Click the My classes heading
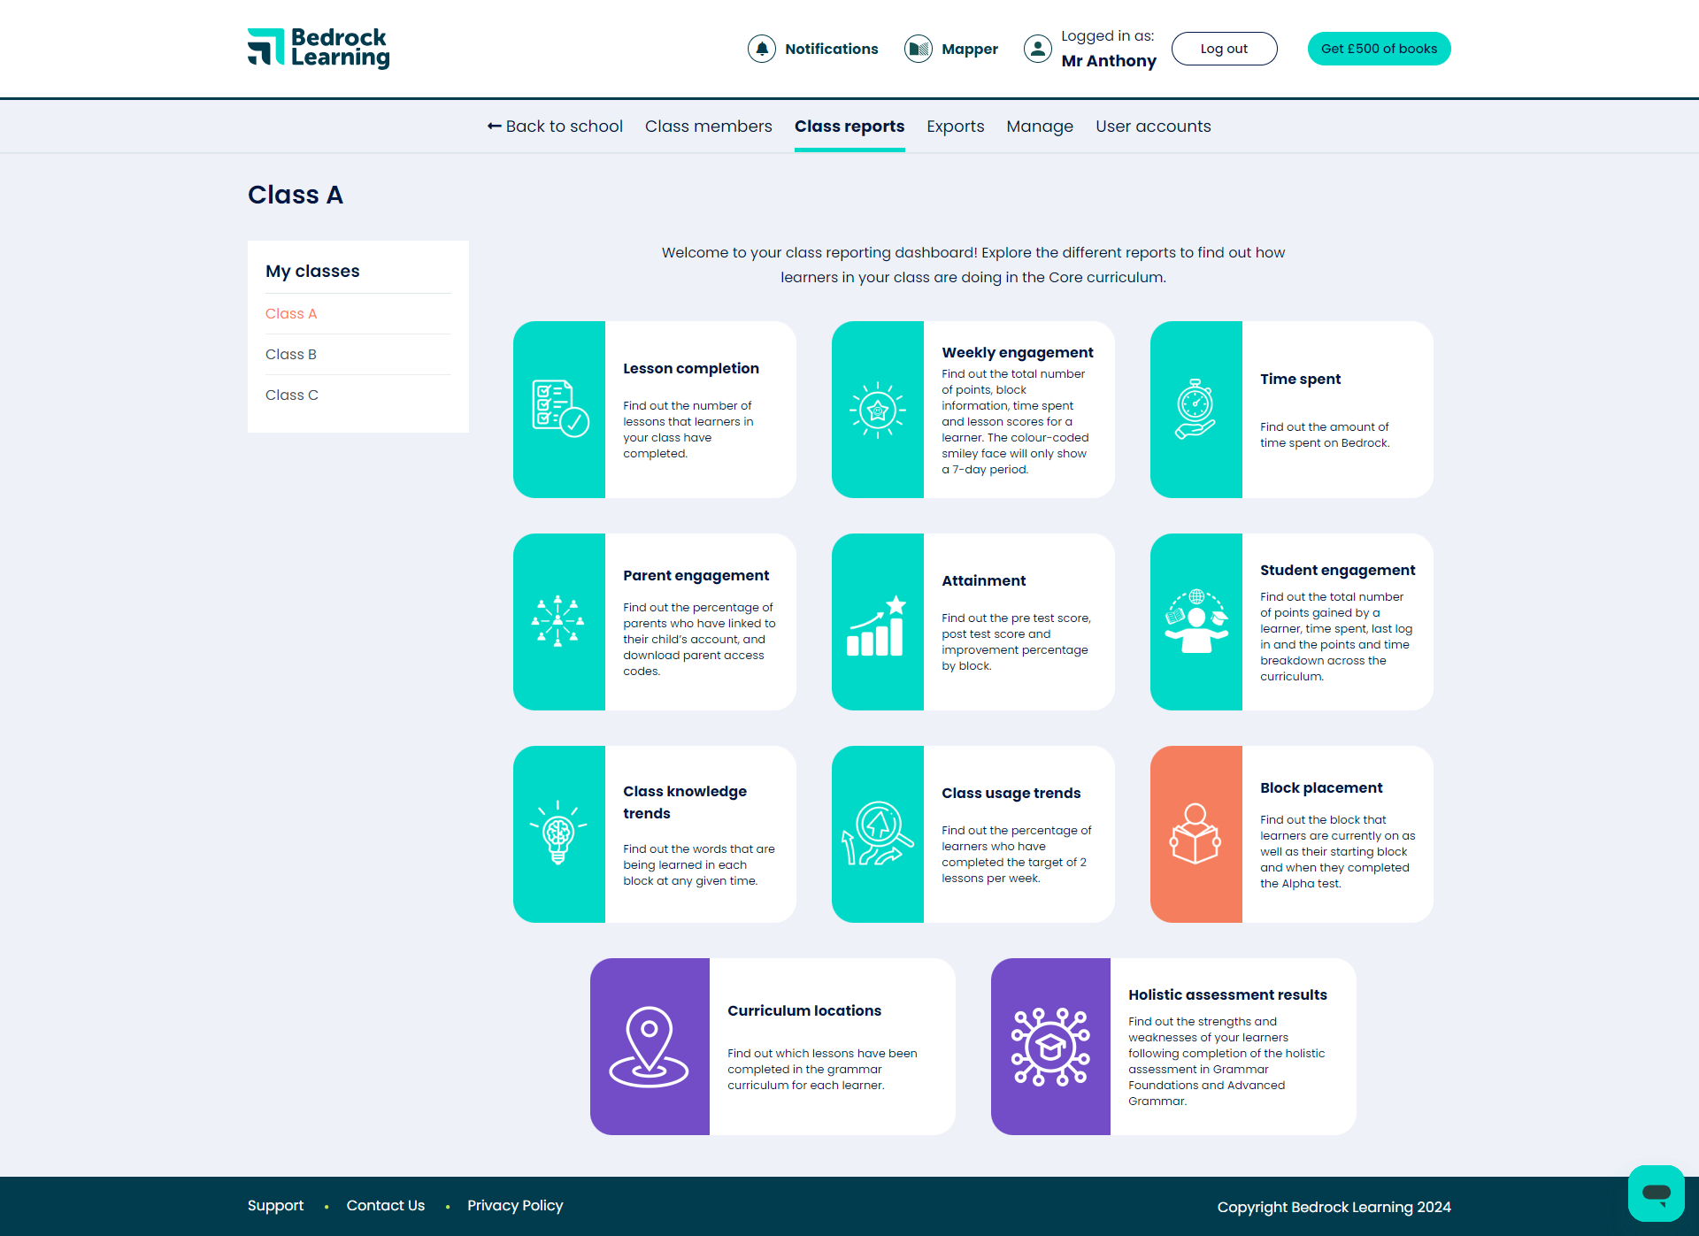This screenshot has width=1699, height=1236. (312, 271)
